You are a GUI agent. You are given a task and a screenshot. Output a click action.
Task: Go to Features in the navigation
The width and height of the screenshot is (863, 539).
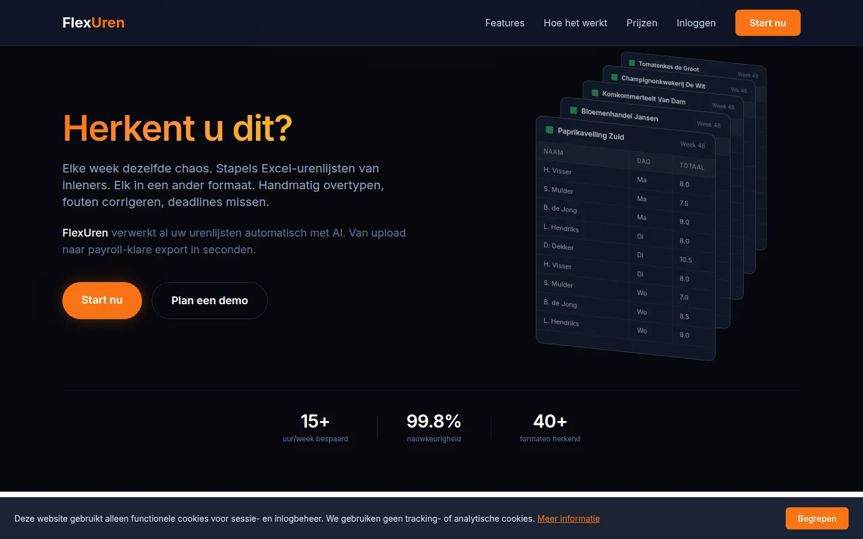coord(505,23)
